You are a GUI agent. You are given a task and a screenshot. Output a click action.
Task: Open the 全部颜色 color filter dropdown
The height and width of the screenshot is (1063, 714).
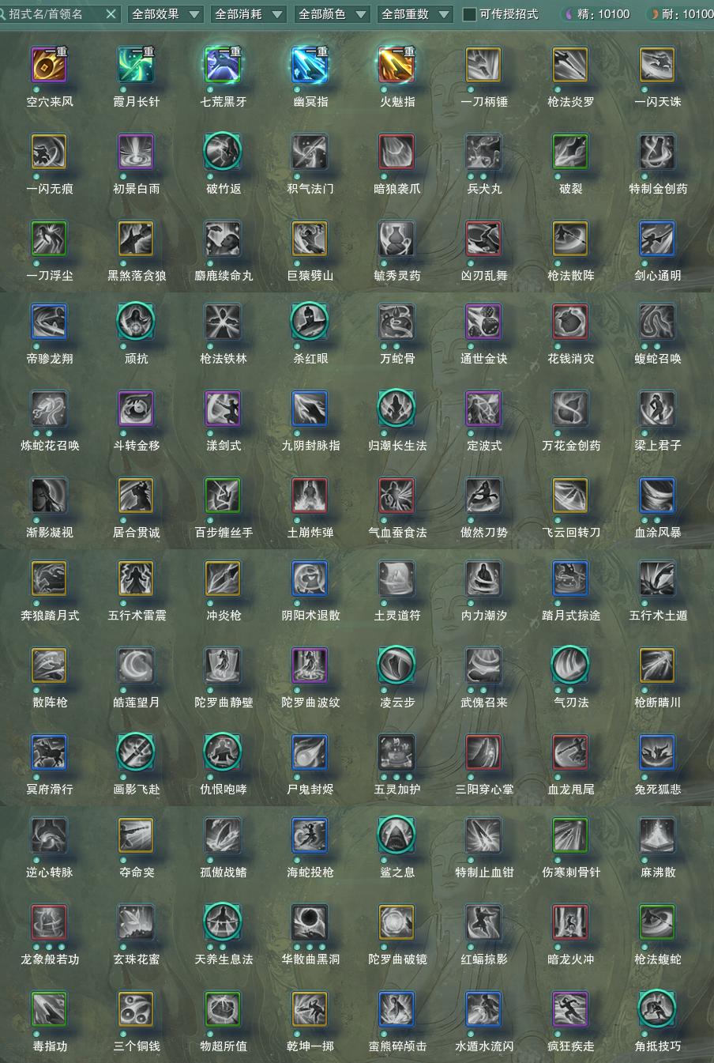click(x=332, y=14)
